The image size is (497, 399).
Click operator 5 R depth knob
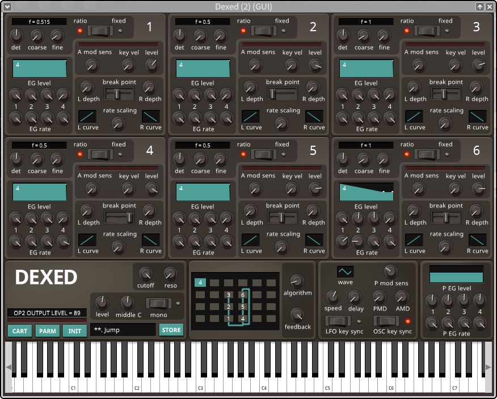pos(313,211)
